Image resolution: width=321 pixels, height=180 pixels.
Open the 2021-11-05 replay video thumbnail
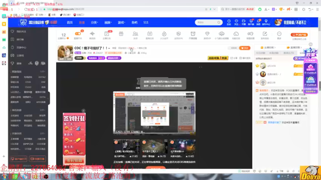pyautogui.click(x=154, y=113)
